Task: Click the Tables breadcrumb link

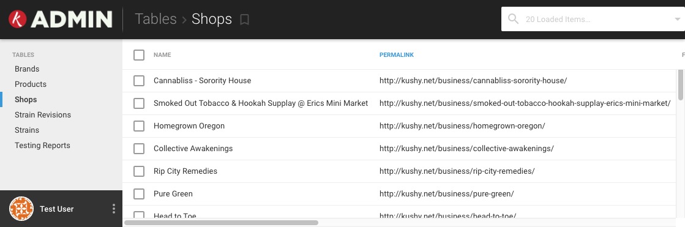Action: point(155,19)
